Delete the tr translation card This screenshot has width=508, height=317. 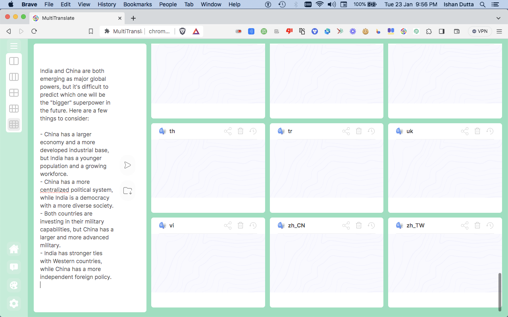(358, 131)
